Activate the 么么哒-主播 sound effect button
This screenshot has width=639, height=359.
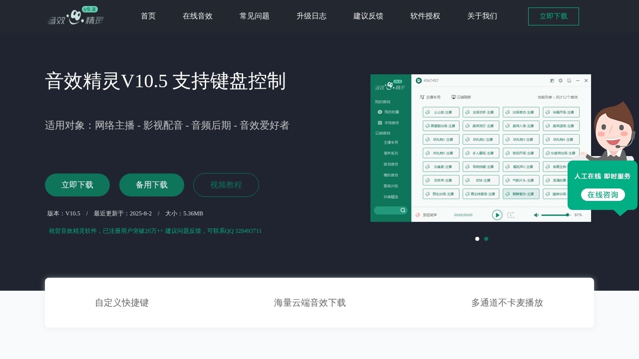click(x=441, y=112)
